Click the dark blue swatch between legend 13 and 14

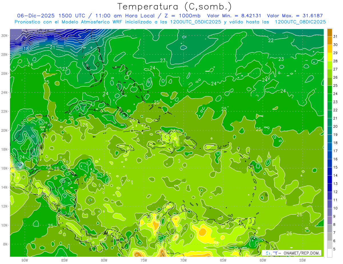click(x=330, y=180)
